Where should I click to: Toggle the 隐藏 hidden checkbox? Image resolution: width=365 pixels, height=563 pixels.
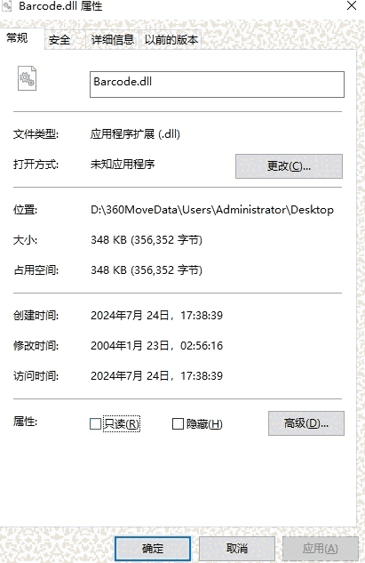click(178, 423)
